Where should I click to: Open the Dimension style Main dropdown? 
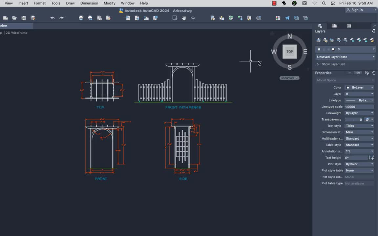(359, 132)
